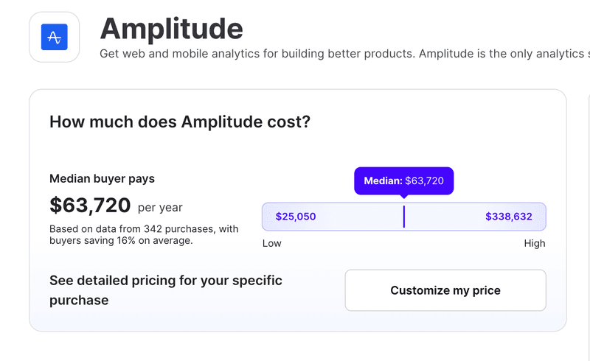This screenshot has width=590, height=361.
Task: Click the $25,050 low price value
Action: coord(296,217)
